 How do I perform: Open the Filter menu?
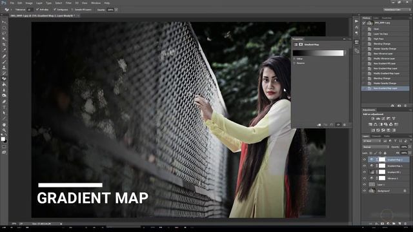pos(68,3)
